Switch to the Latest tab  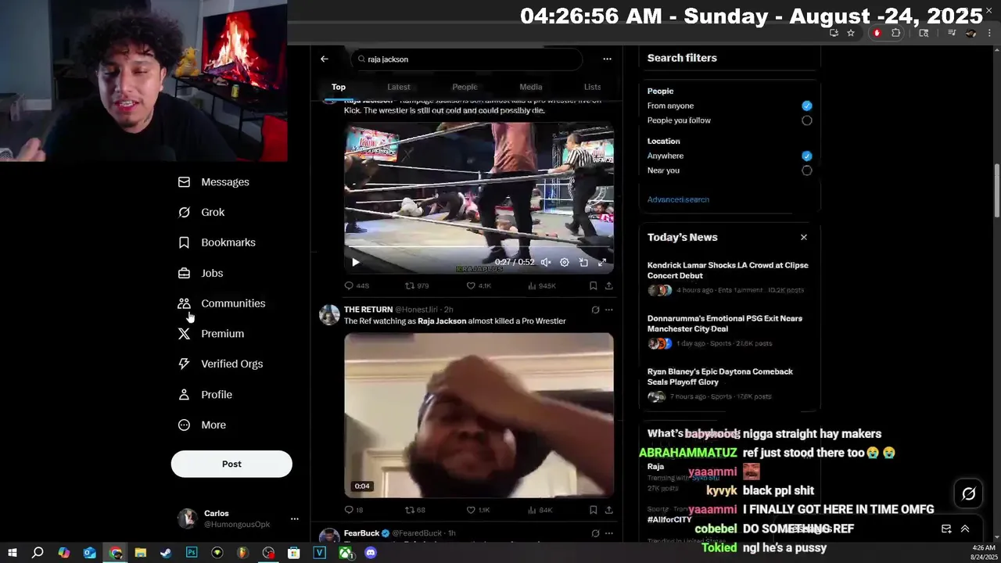[x=399, y=87]
